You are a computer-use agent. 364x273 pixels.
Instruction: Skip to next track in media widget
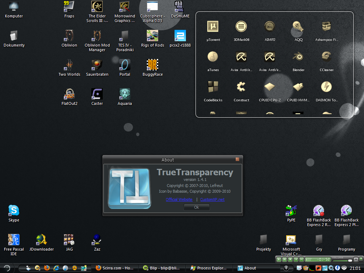tap(301, 259)
